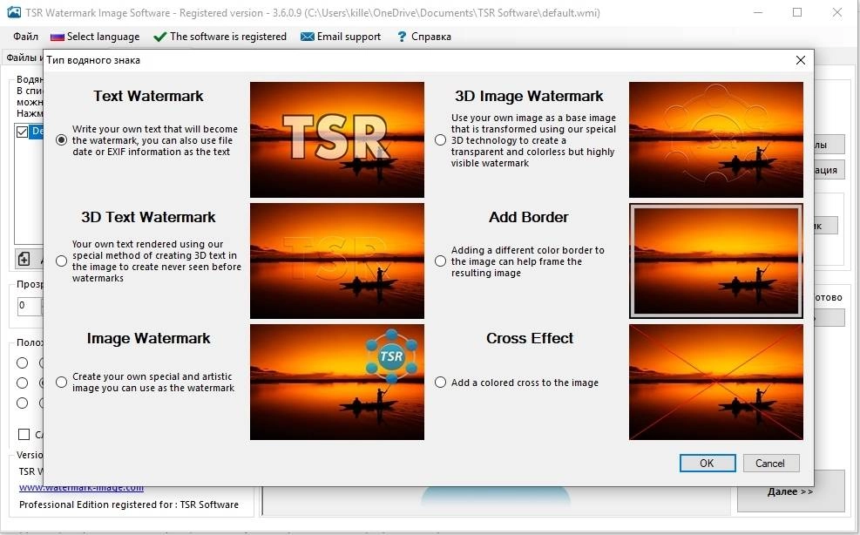Click the envelope Email support icon

click(x=308, y=37)
